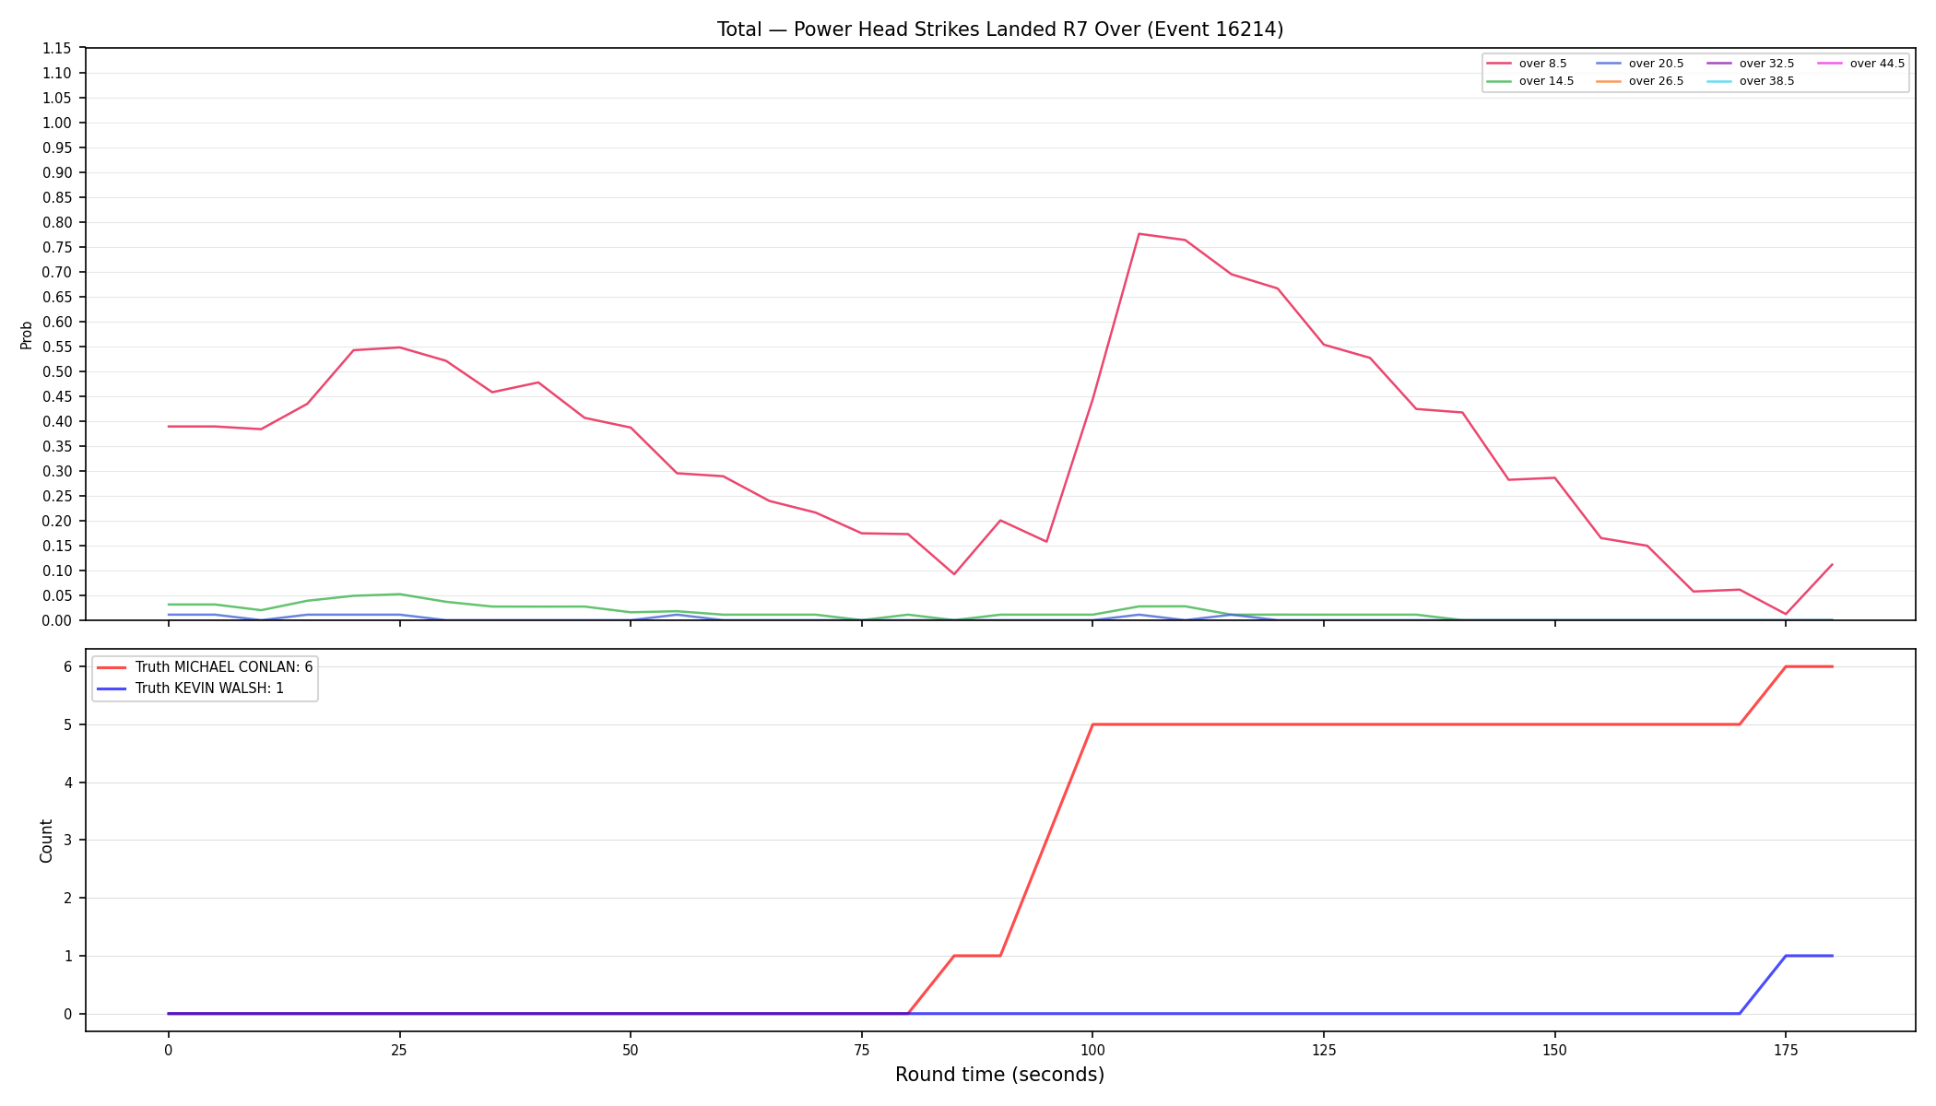Click the Walsh line's end at count 1
Screen dimensions: 1936x1106
click(x=1832, y=956)
